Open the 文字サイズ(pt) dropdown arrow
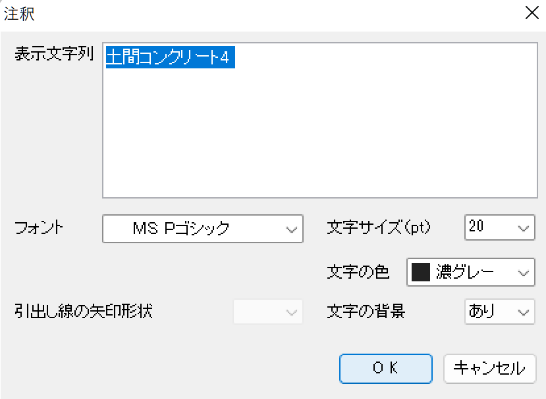The width and height of the screenshot is (546, 399). click(x=524, y=229)
